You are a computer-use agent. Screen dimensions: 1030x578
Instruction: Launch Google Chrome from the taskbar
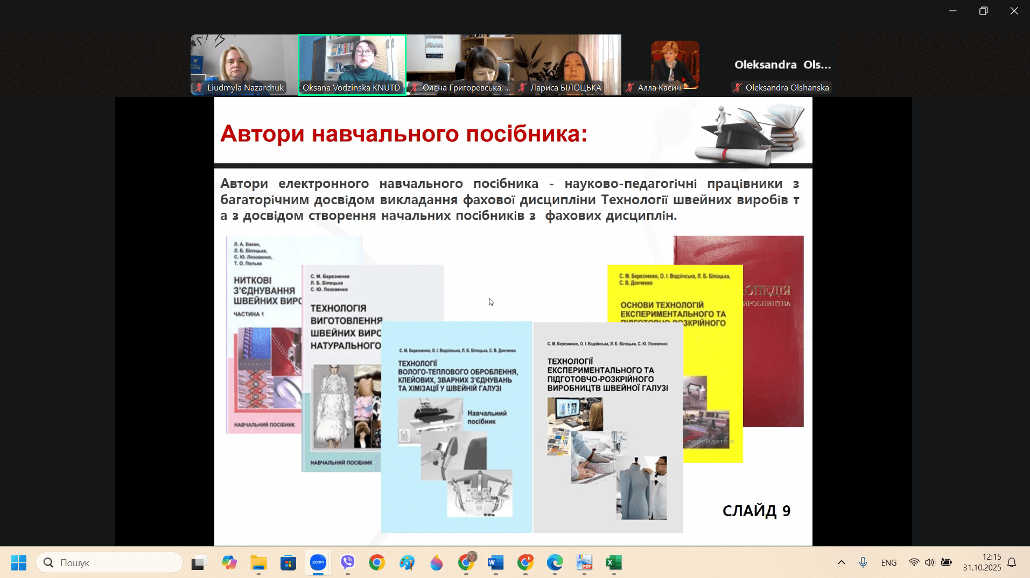click(x=377, y=562)
